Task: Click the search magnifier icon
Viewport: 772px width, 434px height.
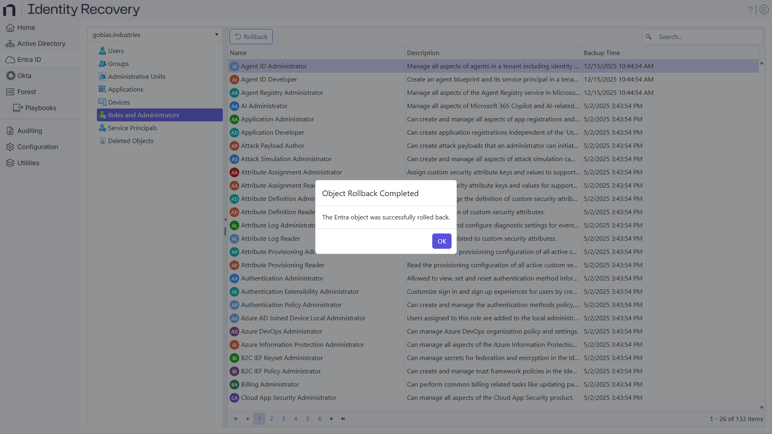Action: point(649,37)
